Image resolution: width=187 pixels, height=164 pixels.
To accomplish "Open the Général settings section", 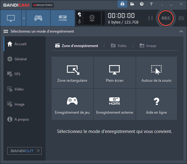I will tap(24, 59).
